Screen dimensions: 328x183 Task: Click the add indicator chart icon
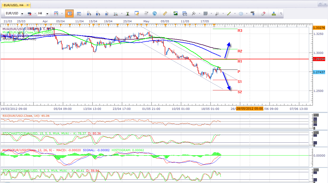point(185,14)
